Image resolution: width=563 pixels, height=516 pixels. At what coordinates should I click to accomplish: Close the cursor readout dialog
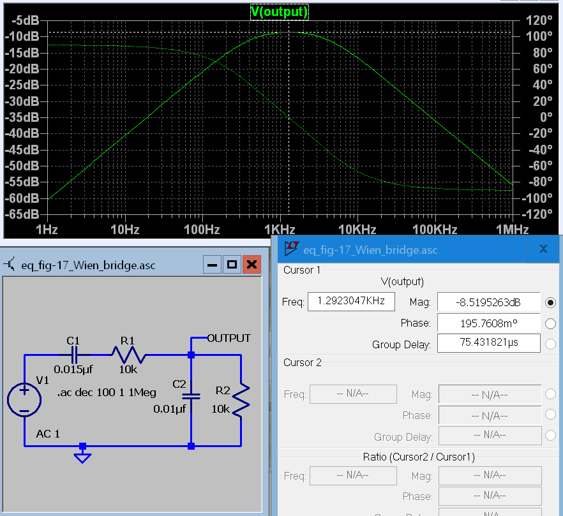coord(543,249)
